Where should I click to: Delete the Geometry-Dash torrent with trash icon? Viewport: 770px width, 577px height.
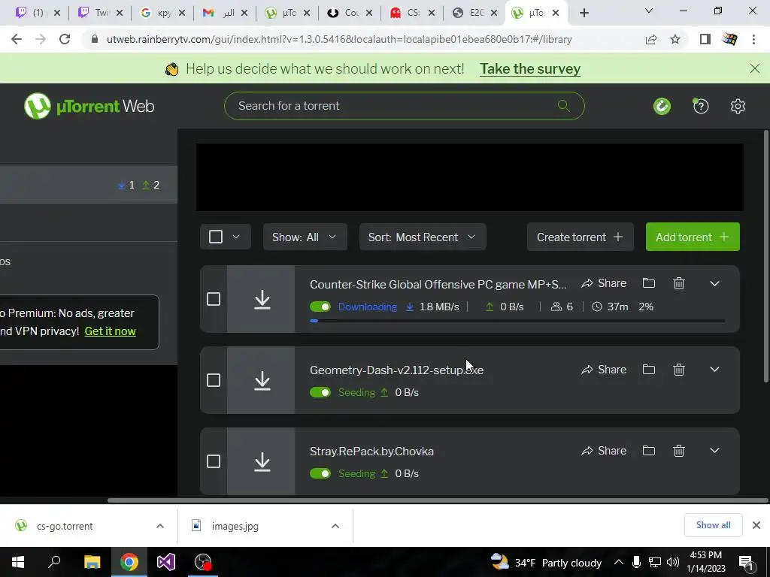click(x=679, y=369)
